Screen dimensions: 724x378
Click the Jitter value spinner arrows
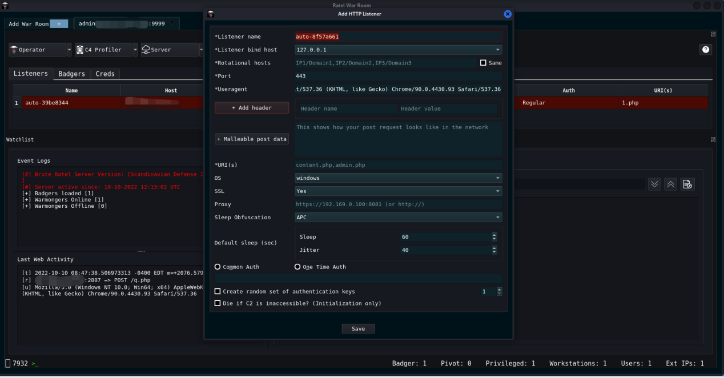tap(494, 250)
